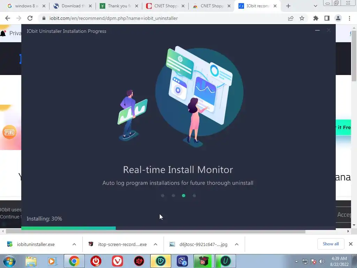
Task: Open Vivaldi browser from taskbar
Action: 117,261
